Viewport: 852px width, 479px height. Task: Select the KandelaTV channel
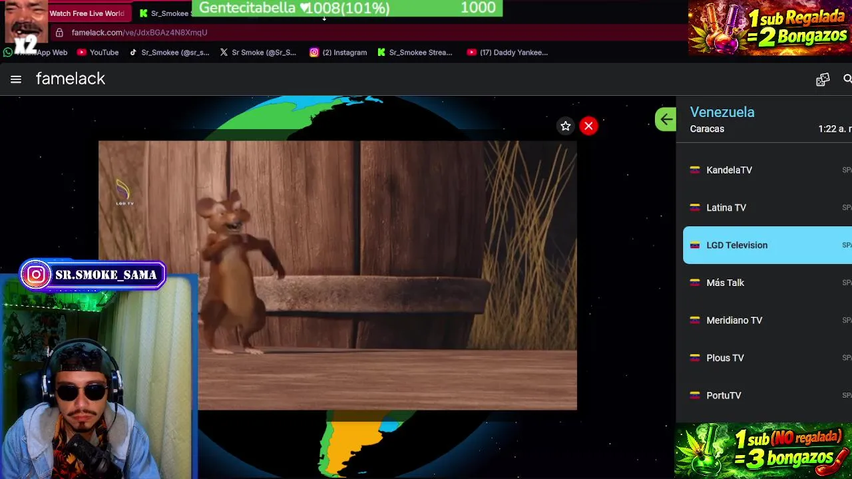(x=767, y=170)
